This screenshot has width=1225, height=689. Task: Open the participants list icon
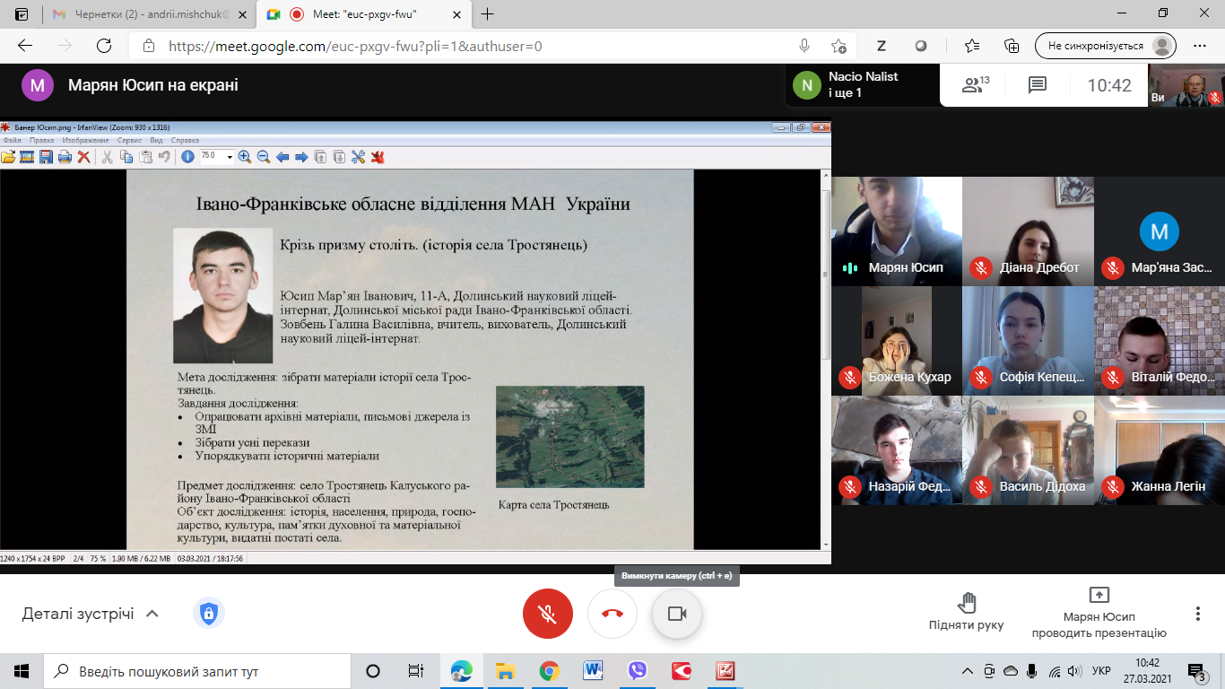coord(974,85)
